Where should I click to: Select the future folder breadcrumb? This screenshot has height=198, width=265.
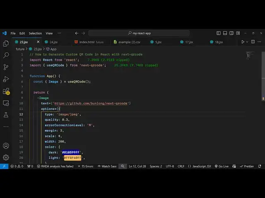[20, 49]
